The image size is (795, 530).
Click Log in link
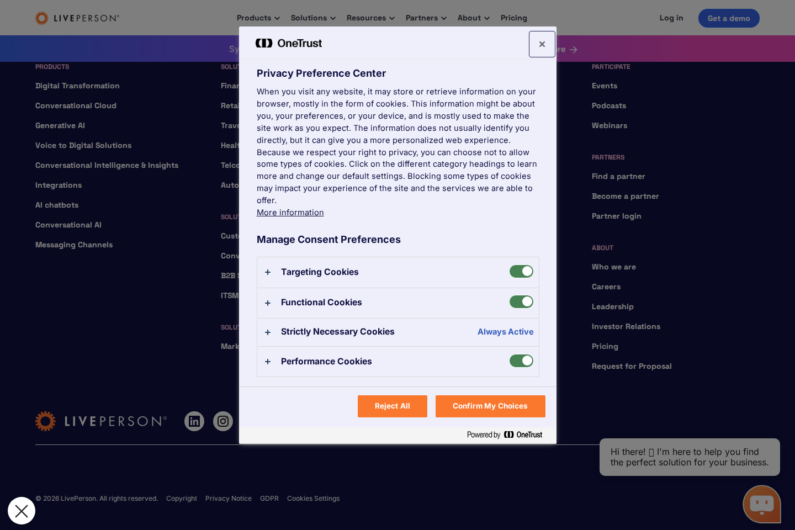671,18
